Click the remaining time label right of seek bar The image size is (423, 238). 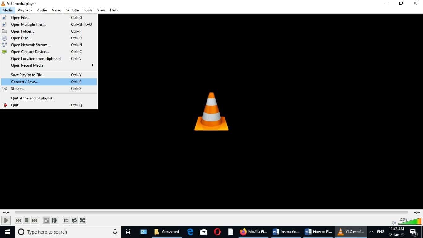coord(417,212)
